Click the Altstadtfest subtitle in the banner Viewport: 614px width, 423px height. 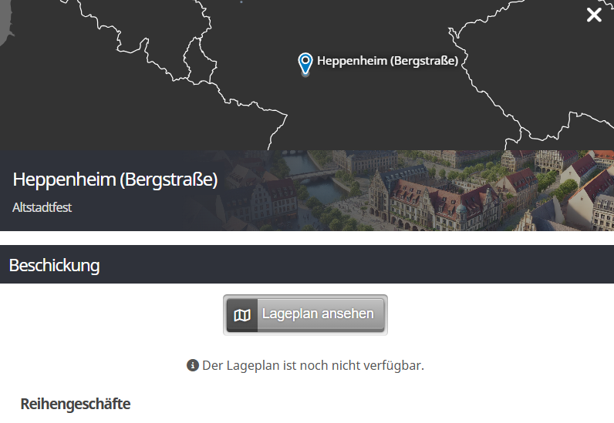tap(42, 207)
